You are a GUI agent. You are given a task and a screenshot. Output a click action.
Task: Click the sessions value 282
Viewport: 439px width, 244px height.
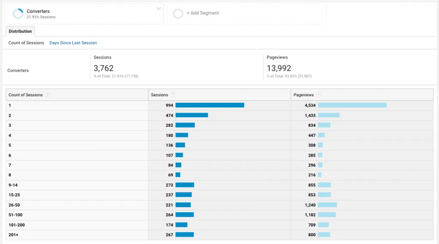169,125
